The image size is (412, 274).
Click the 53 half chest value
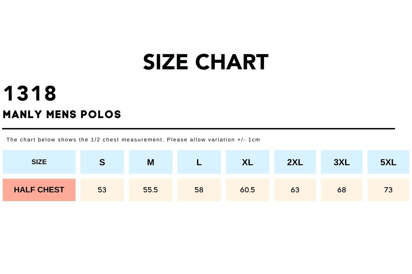102,190
